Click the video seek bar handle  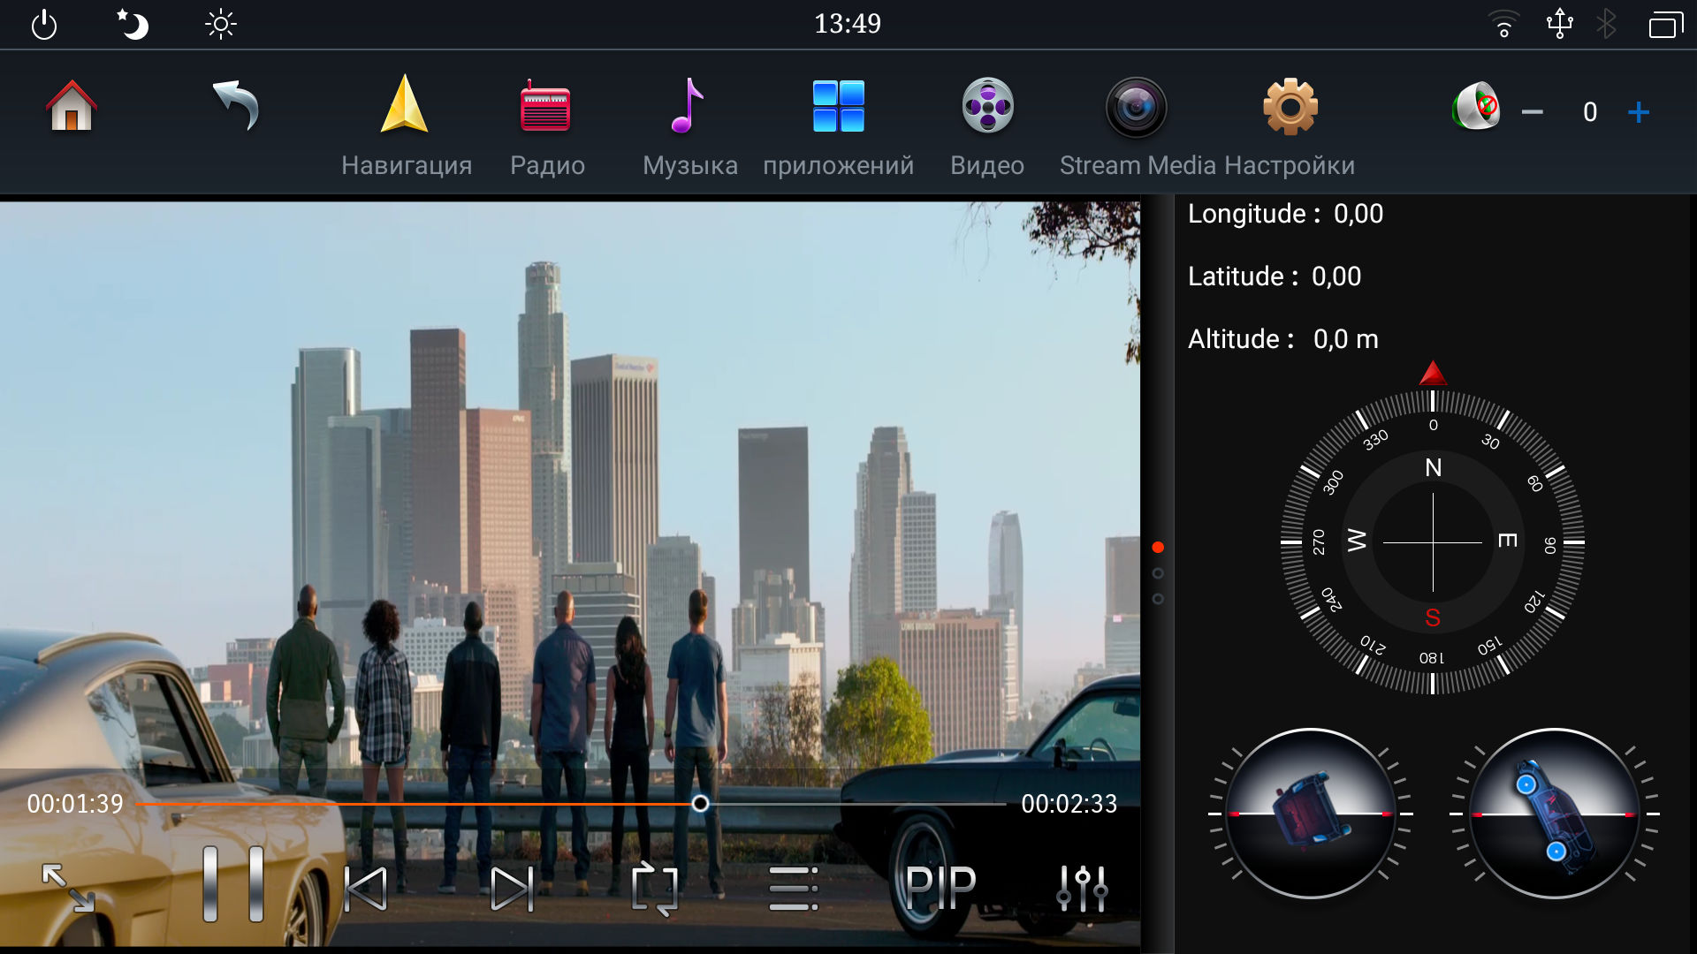(x=700, y=804)
